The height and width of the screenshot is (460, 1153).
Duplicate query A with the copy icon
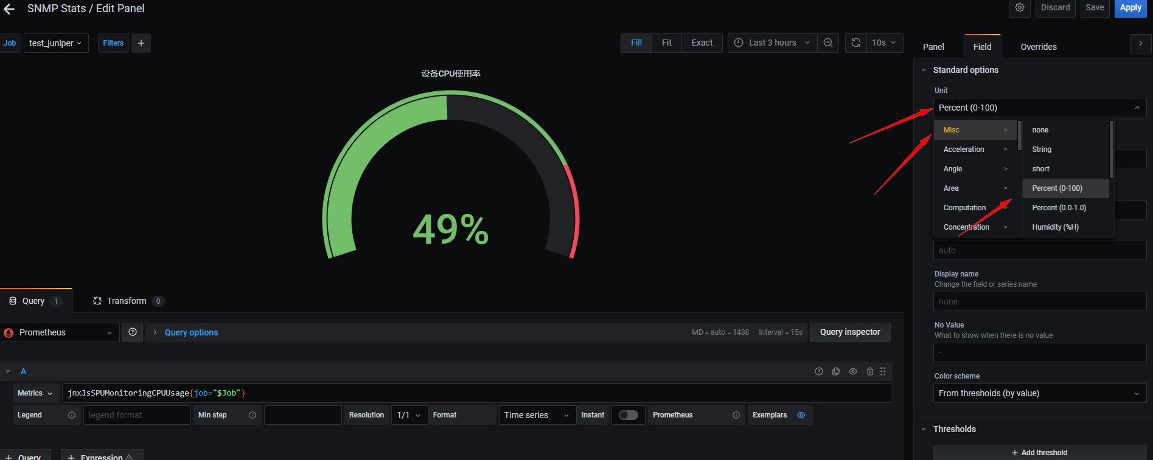pyautogui.click(x=836, y=371)
